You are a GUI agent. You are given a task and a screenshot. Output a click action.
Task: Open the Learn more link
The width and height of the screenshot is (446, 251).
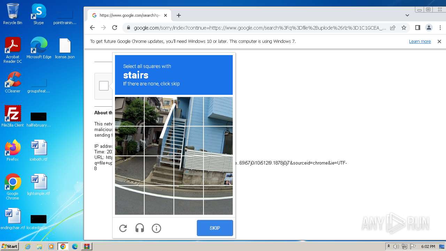420,41
